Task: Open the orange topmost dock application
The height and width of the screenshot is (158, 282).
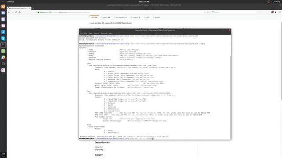Action: (x=3, y=7)
